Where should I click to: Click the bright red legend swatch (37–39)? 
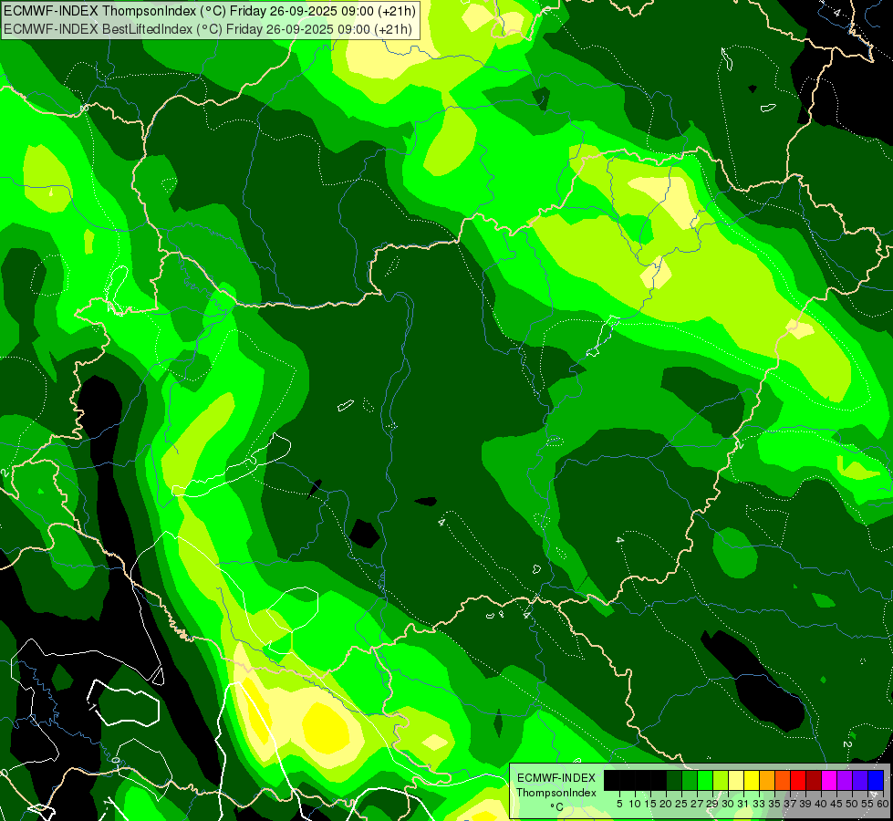(x=798, y=780)
